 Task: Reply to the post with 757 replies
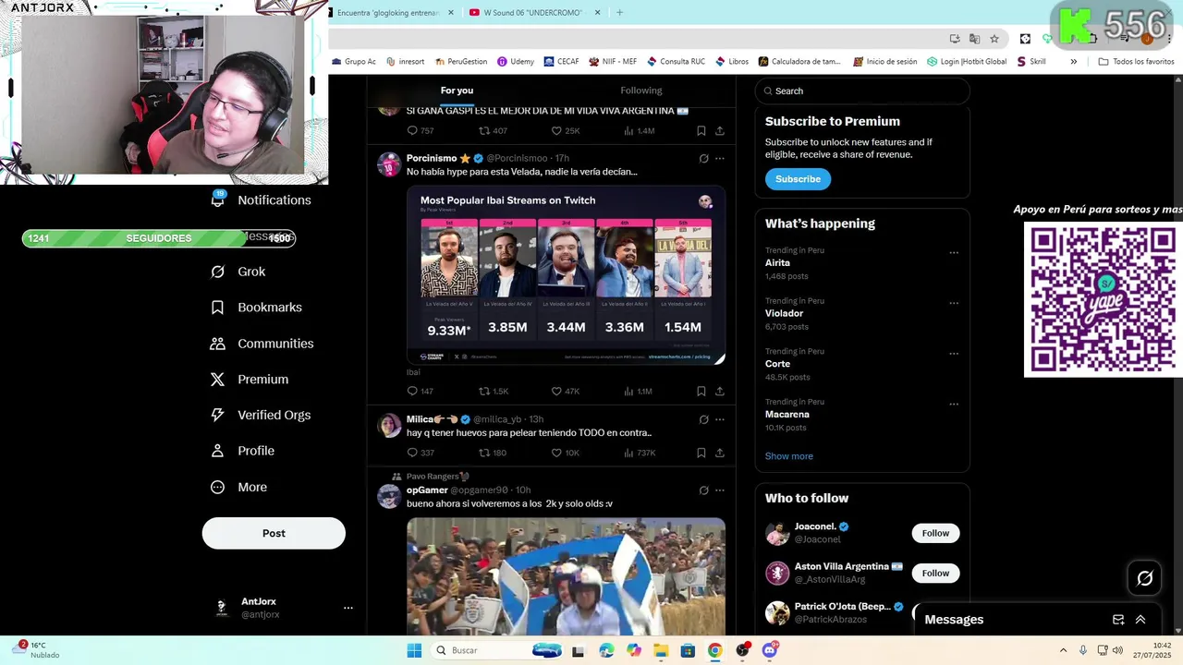(x=421, y=131)
